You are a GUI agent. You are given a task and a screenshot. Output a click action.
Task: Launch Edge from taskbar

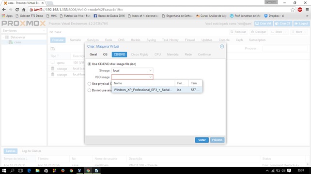click(29, 171)
